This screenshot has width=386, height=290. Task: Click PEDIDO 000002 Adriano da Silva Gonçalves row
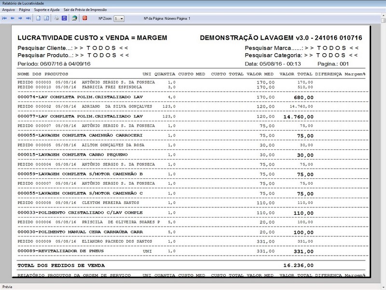(165, 106)
